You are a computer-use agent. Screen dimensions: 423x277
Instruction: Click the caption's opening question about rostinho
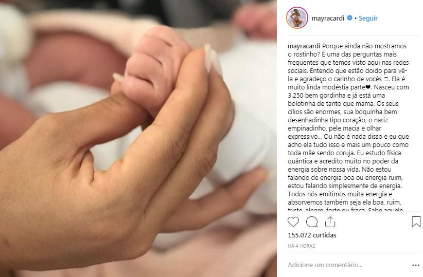(347, 50)
